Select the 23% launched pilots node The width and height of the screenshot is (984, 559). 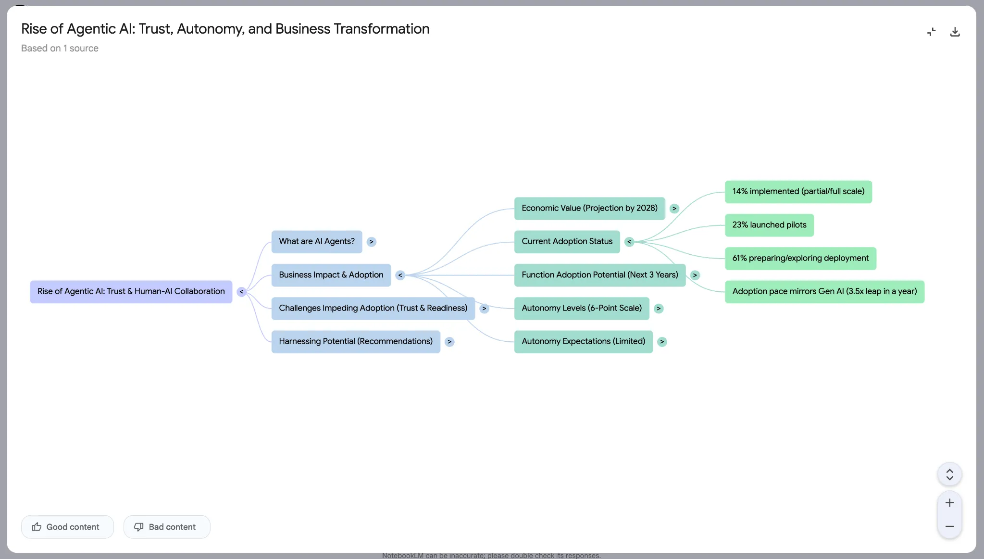[x=769, y=225]
